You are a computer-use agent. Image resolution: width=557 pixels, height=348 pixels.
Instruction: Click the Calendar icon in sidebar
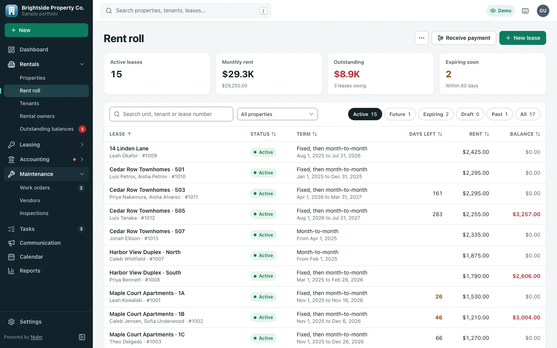click(x=12, y=257)
